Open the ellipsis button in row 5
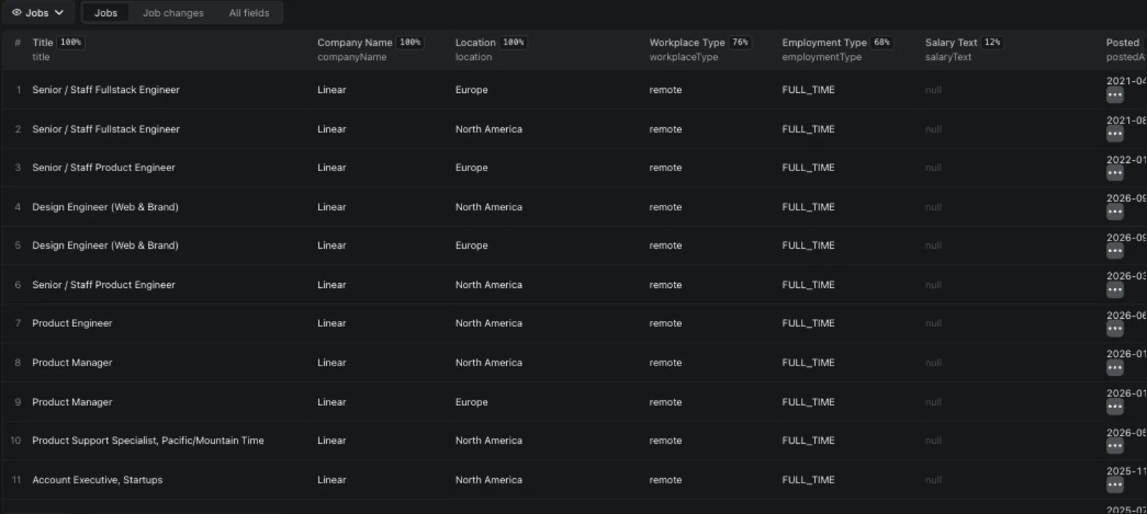The height and width of the screenshot is (514, 1147). [x=1114, y=251]
